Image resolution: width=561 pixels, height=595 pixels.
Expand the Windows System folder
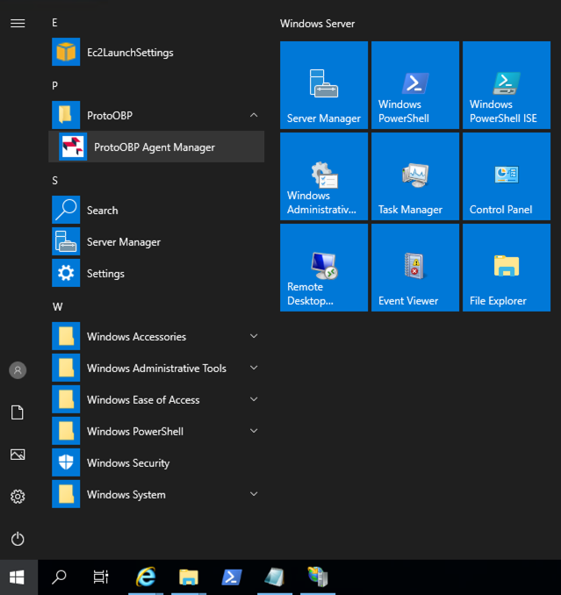pos(156,494)
